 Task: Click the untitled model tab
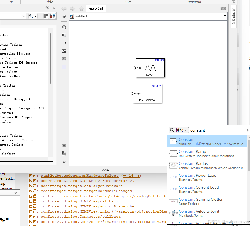(x=96, y=9)
